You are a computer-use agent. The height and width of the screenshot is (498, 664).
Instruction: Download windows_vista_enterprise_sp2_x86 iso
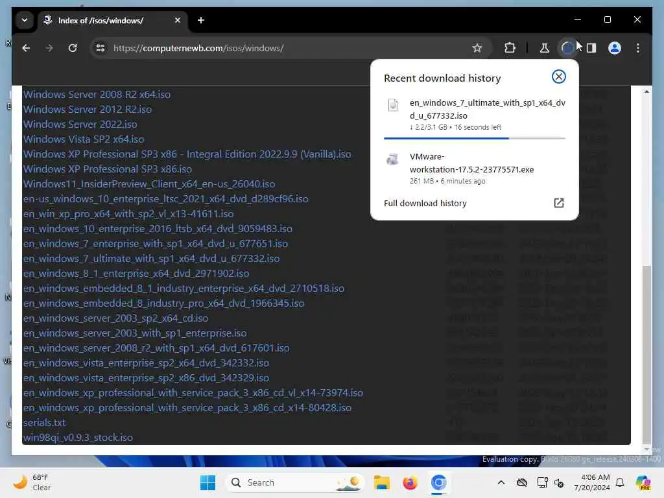[x=146, y=378]
